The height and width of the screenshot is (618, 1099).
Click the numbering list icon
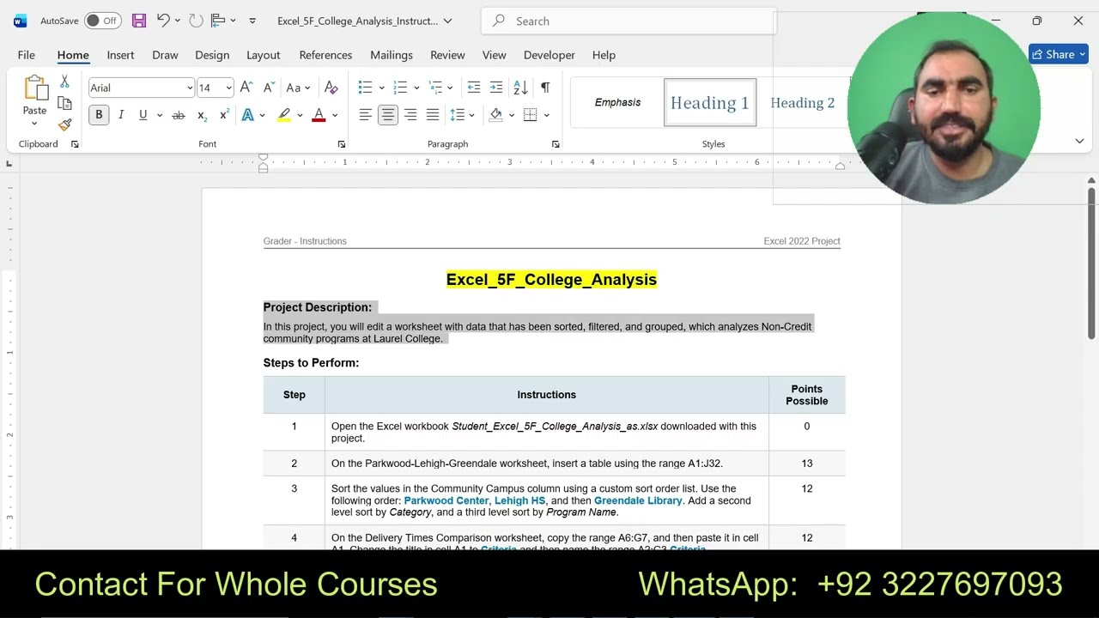click(400, 88)
